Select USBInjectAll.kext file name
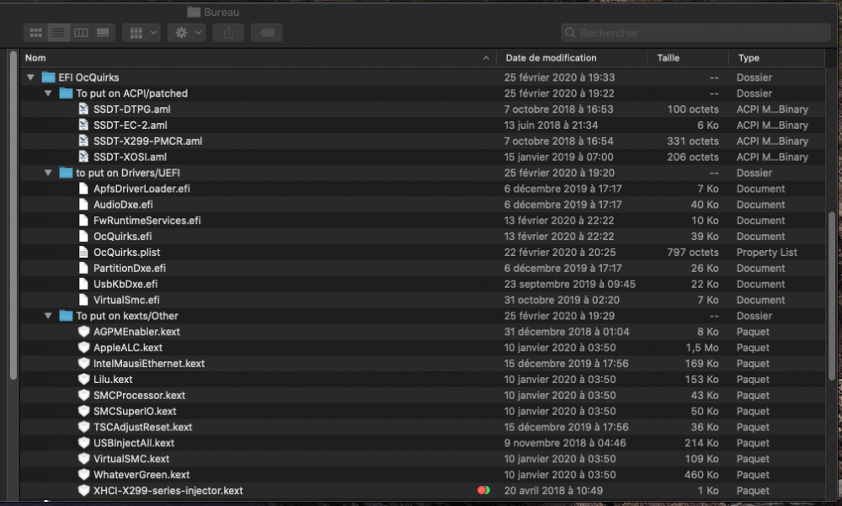 134,443
